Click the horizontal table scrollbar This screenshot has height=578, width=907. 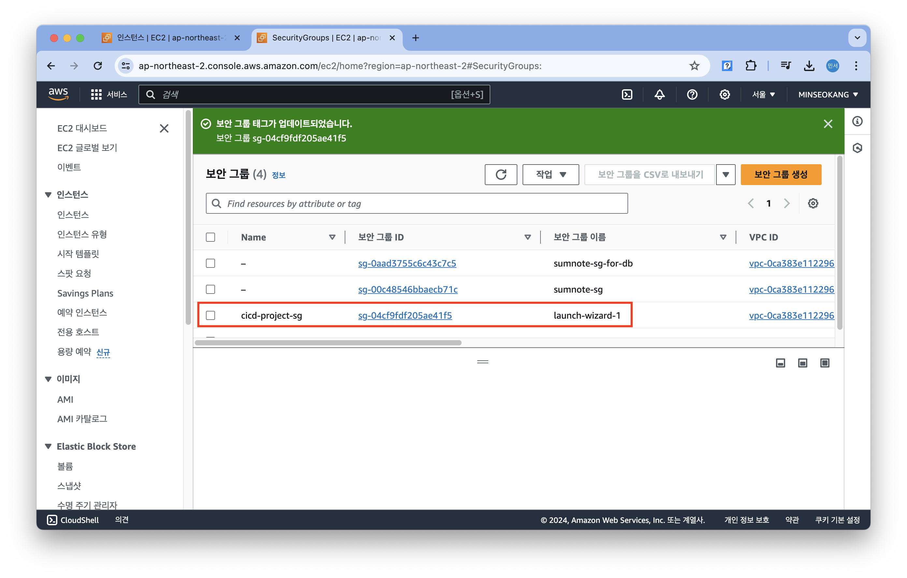(x=328, y=343)
